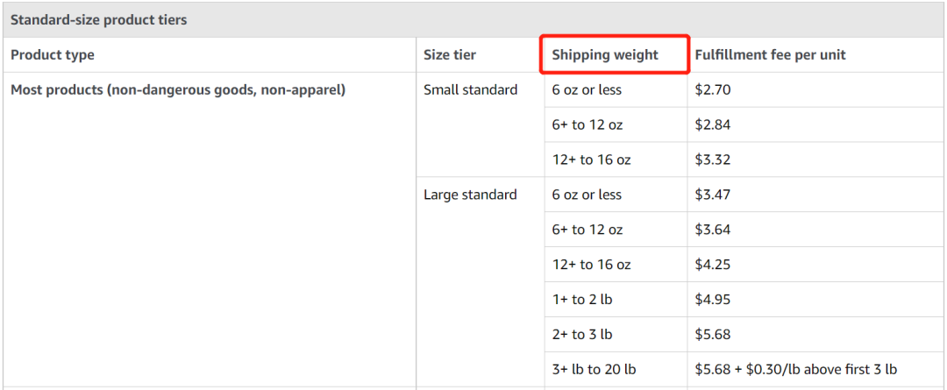Click the $3.64 fee cell

click(713, 230)
